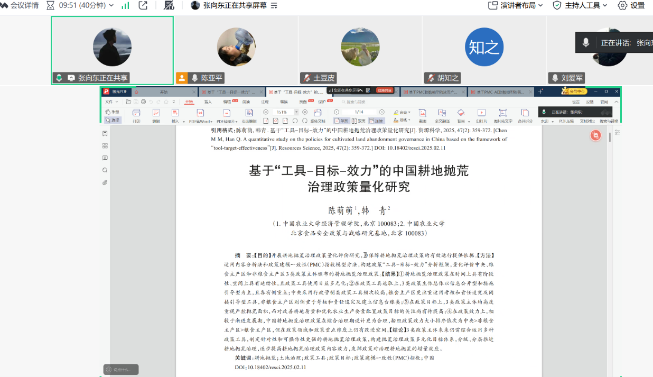Open meeting 设置 gear settings
653x377 pixels.
pos(631,5)
